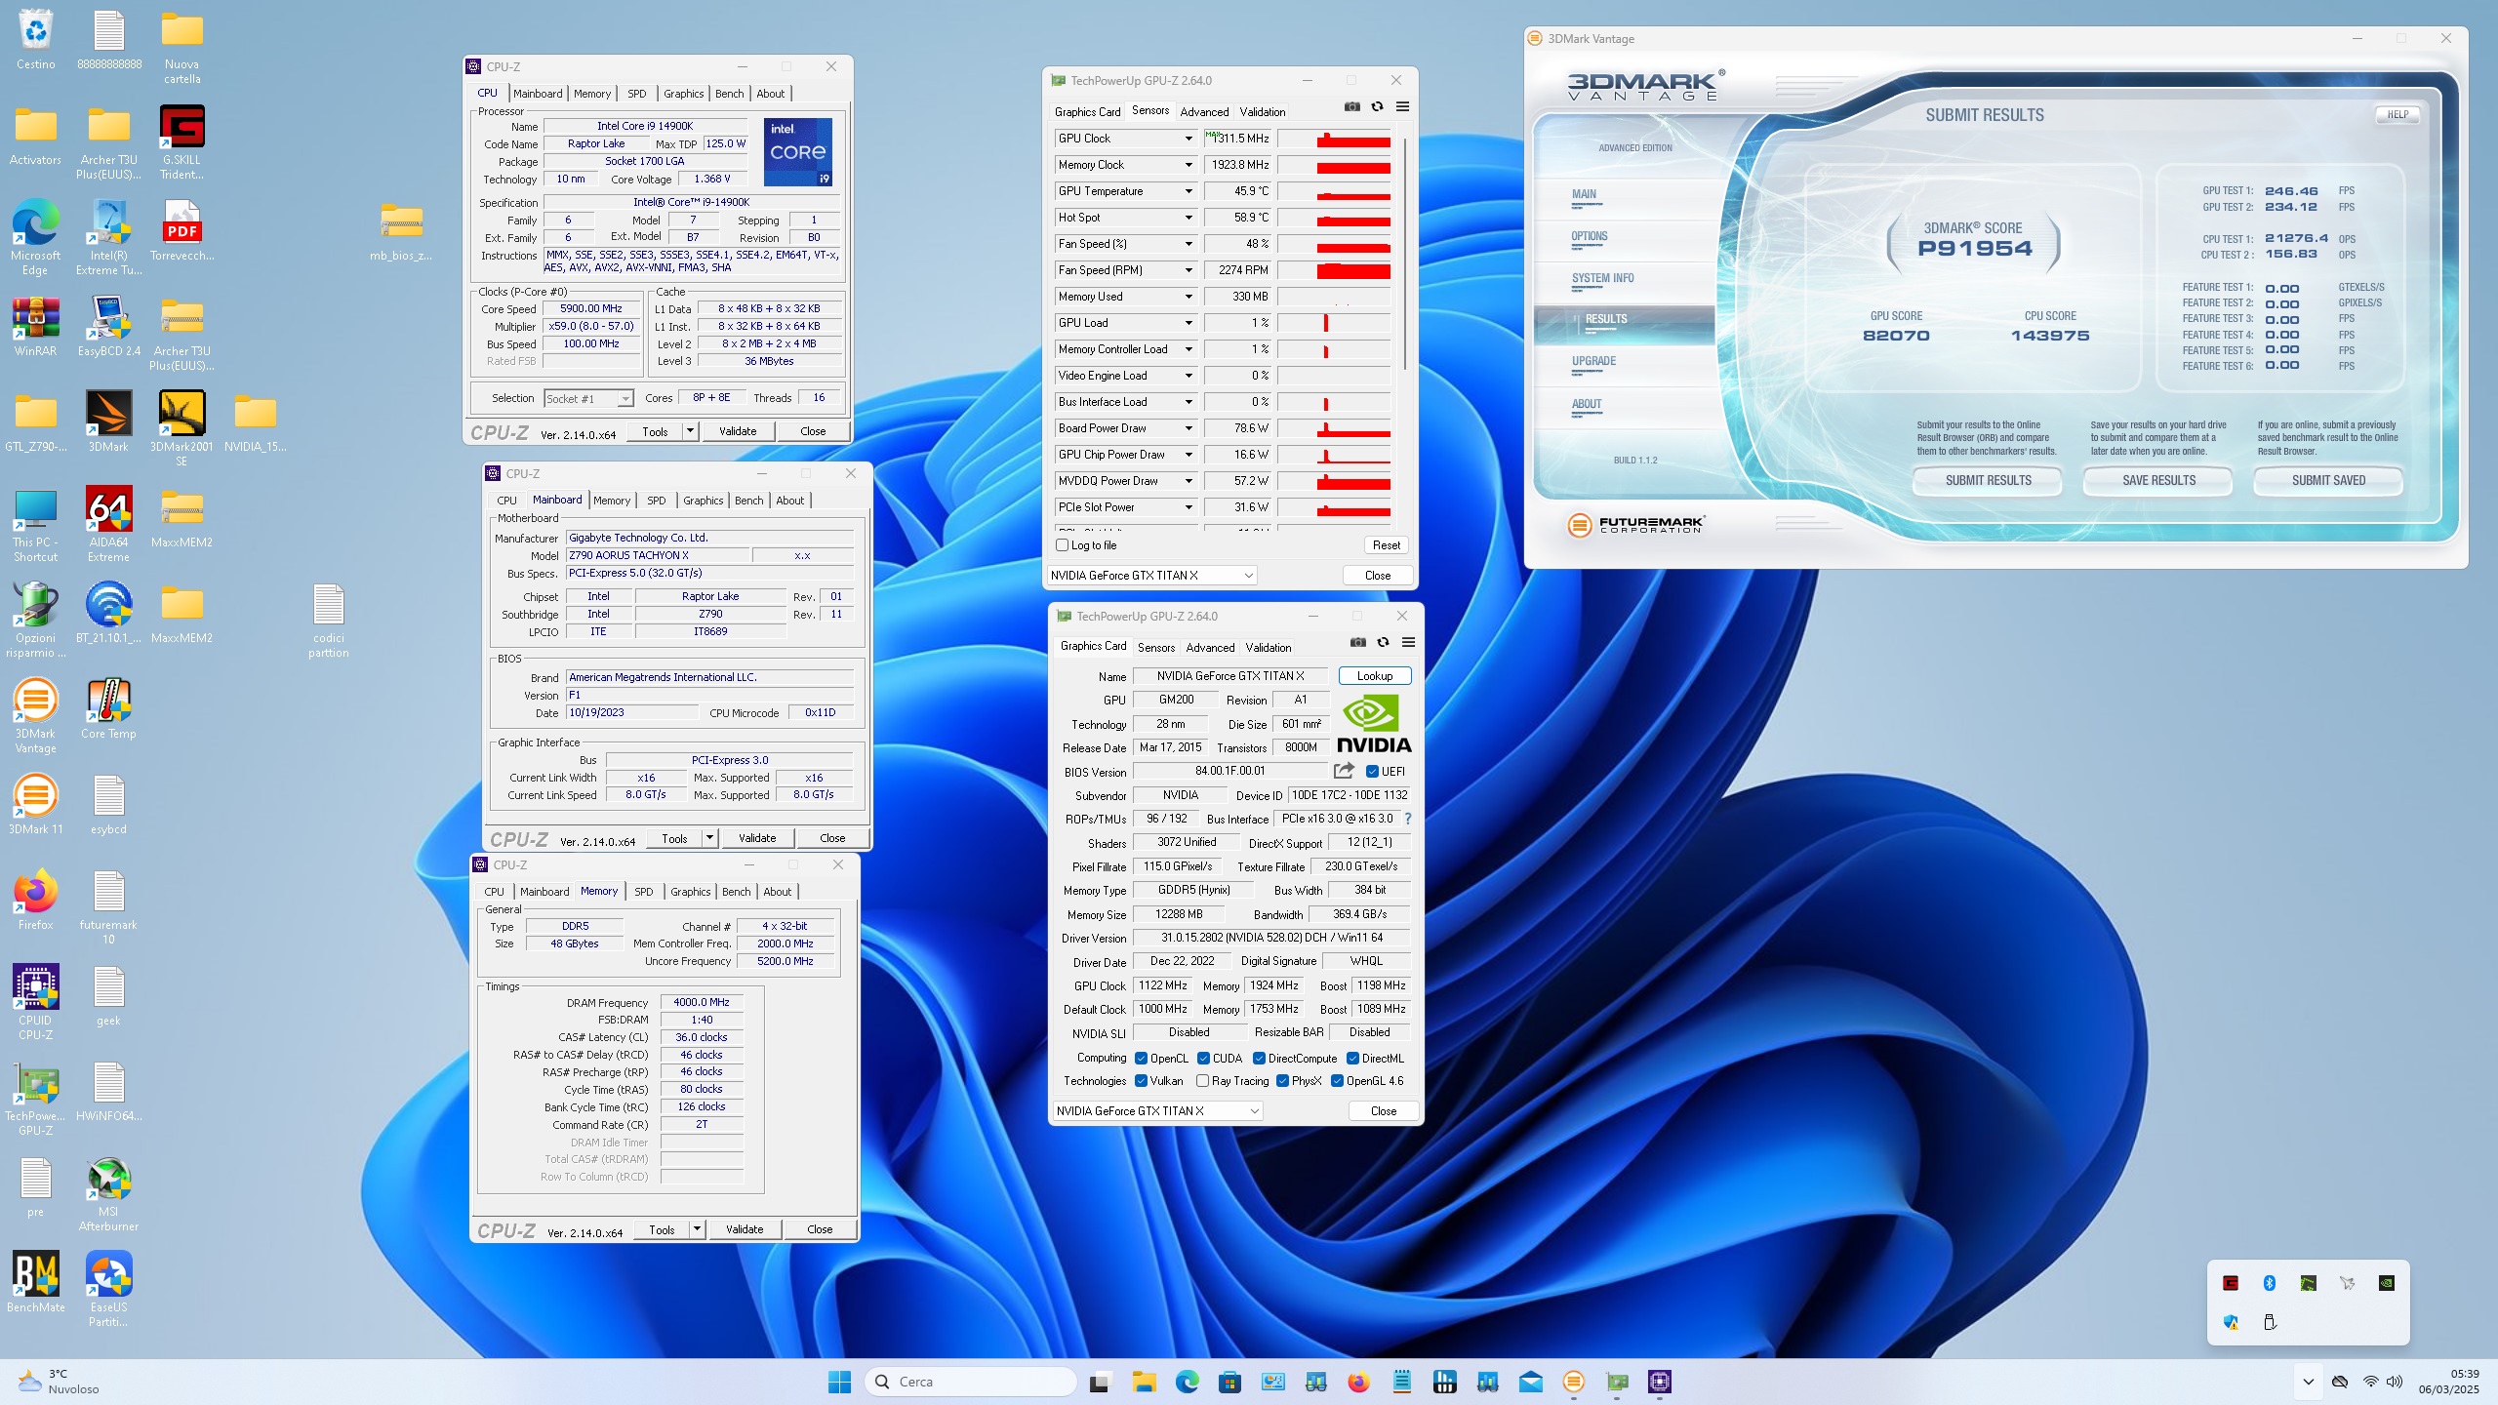Viewport: 2498px width, 1405px height.
Task: Open CPUID CPU-Z desktop shortcut
Action: pyautogui.click(x=35, y=1002)
